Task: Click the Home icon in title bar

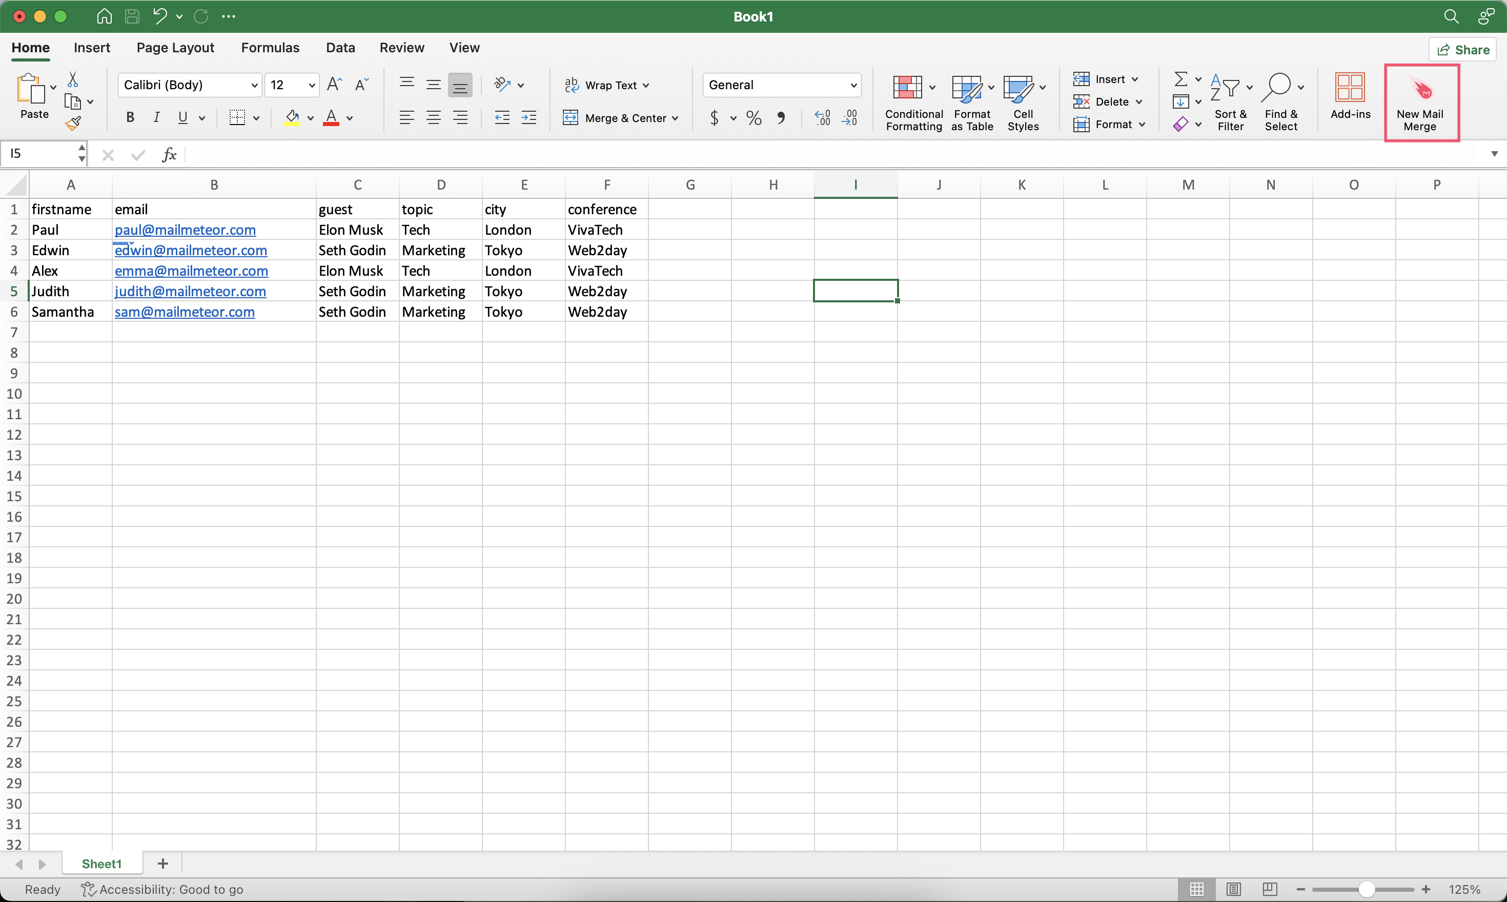Action: coord(105,16)
